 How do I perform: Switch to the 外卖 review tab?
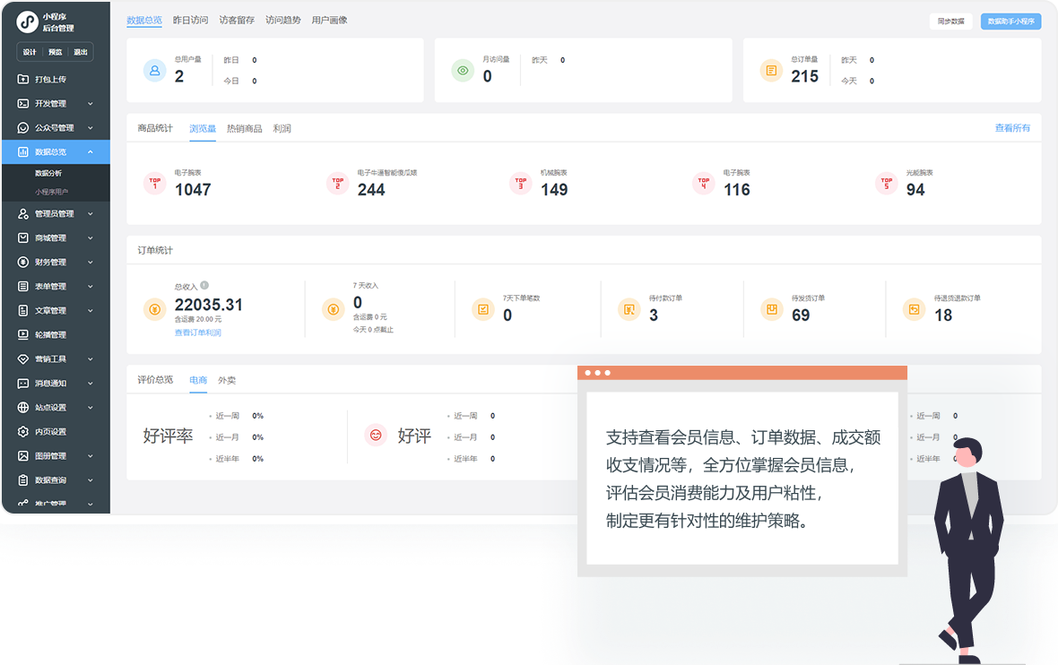pos(227,381)
